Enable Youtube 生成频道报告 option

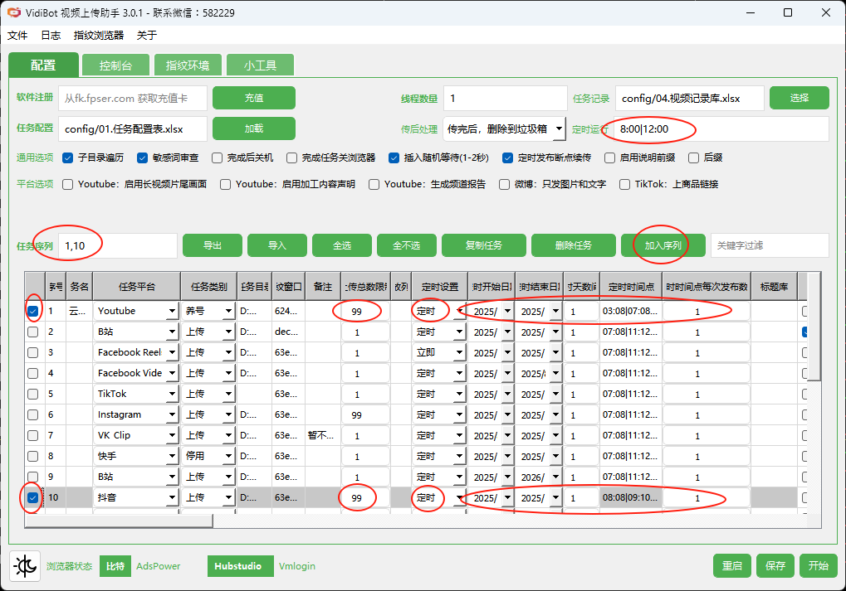pyautogui.click(x=374, y=184)
